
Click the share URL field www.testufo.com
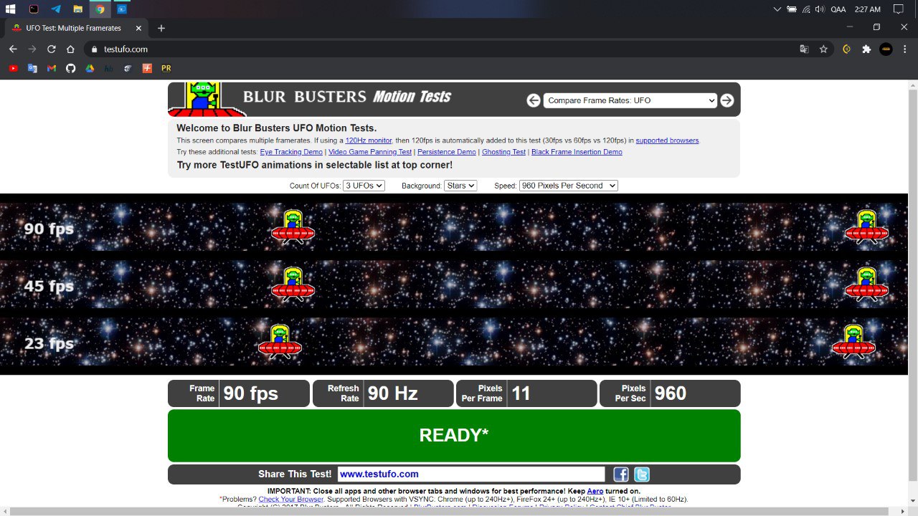point(471,474)
